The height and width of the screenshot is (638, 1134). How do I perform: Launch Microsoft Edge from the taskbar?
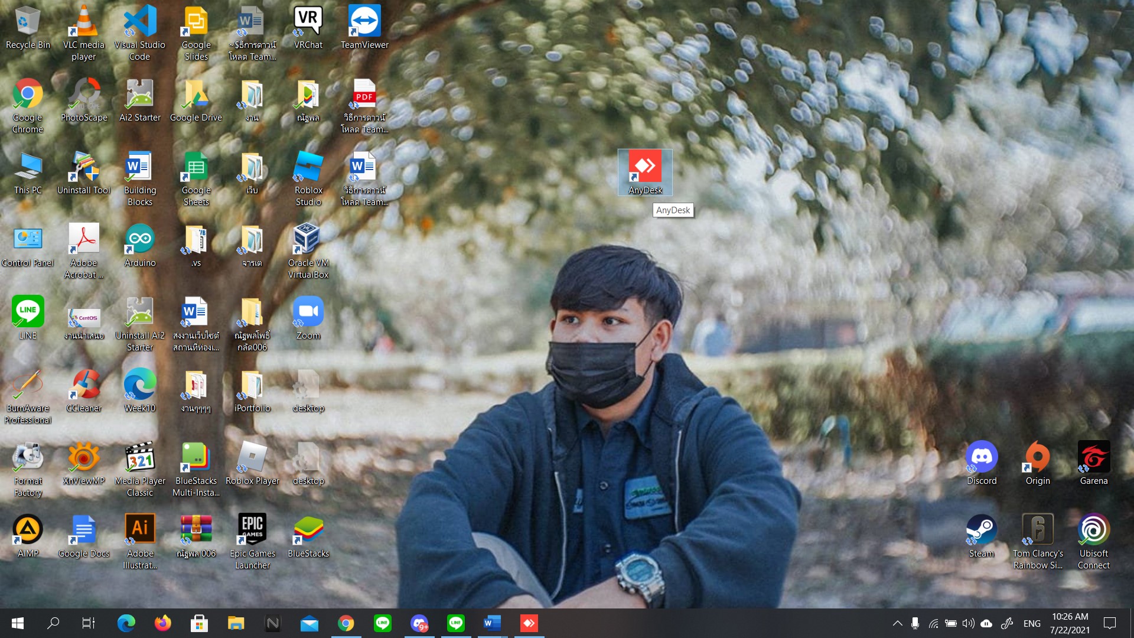tap(126, 623)
